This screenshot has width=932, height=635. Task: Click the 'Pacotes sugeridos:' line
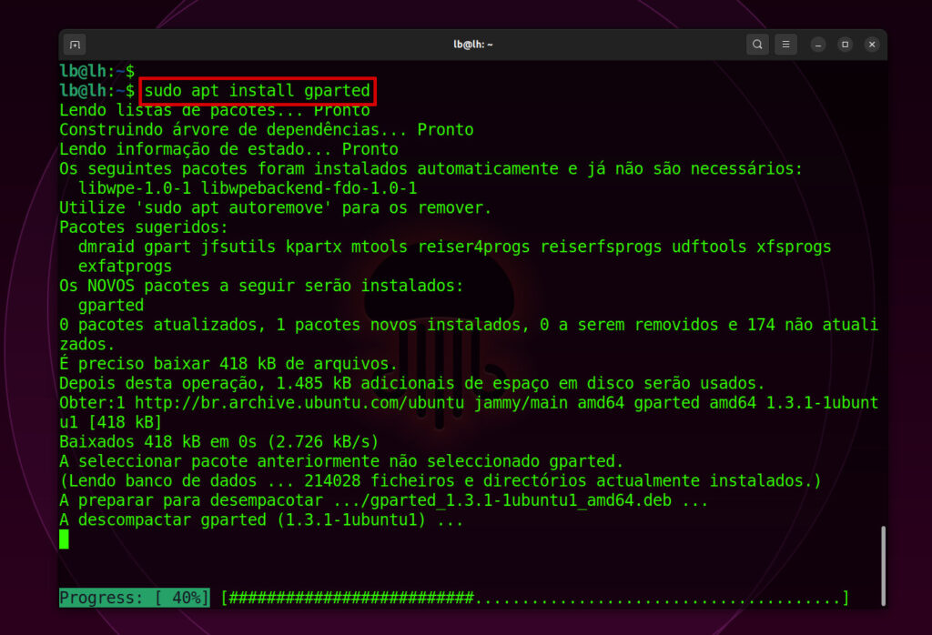[x=144, y=228]
